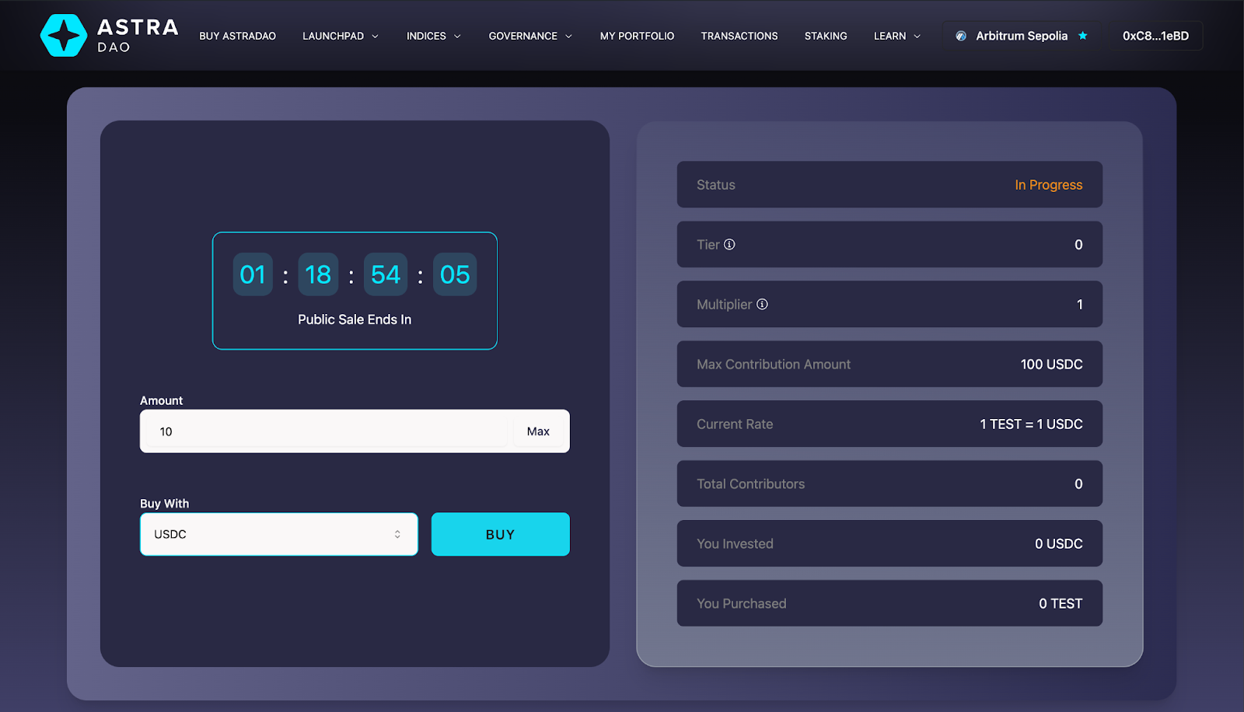The image size is (1244, 712).
Task: Select the Arbitrum Sepolia network button
Action: [x=1021, y=36]
